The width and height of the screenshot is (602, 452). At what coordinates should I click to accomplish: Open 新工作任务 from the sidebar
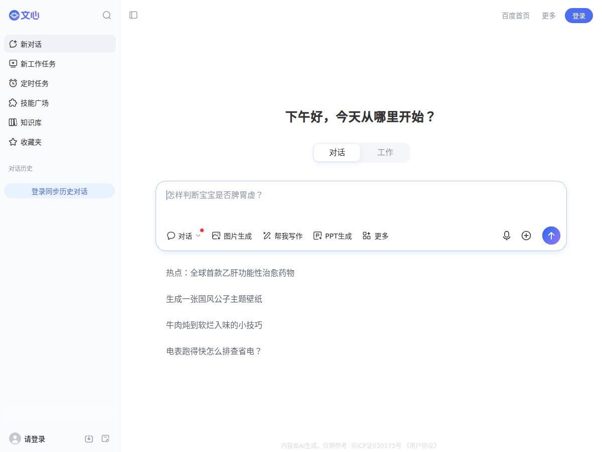pyautogui.click(x=60, y=64)
